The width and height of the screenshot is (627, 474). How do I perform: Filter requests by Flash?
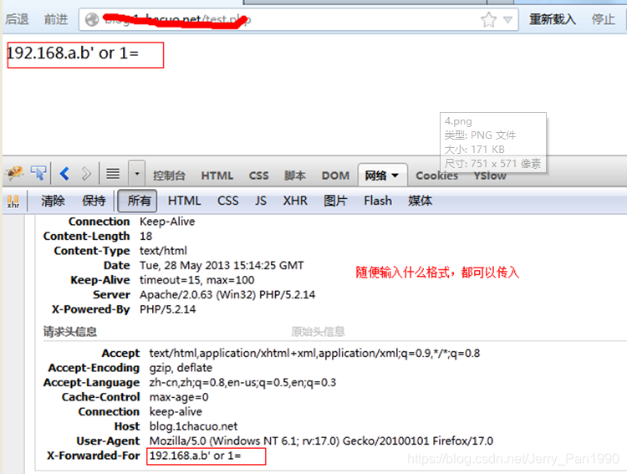pyautogui.click(x=378, y=201)
